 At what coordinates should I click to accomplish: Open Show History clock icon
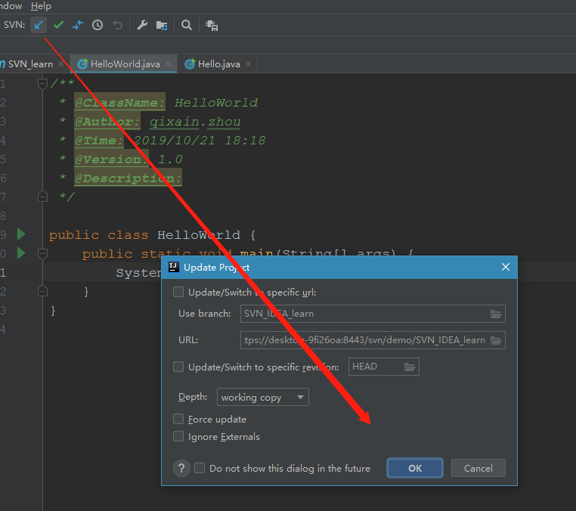[98, 25]
